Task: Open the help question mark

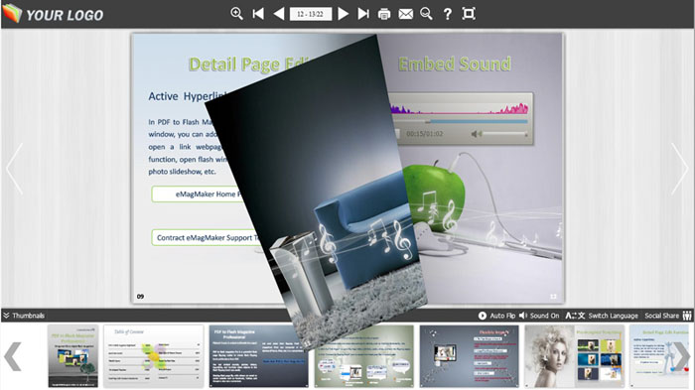Action: [x=448, y=14]
